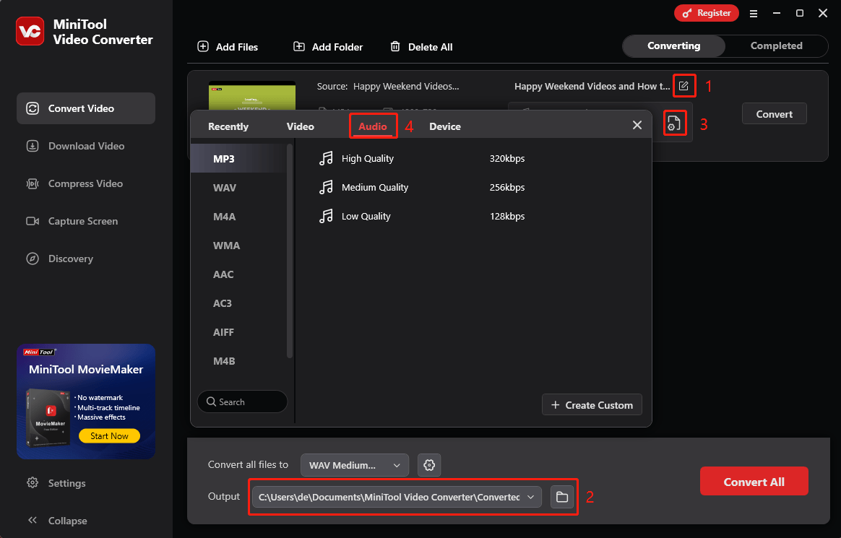Click the Happy Weekend Videos output file name
Screen dimensions: 841x538
[x=592, y=86]
